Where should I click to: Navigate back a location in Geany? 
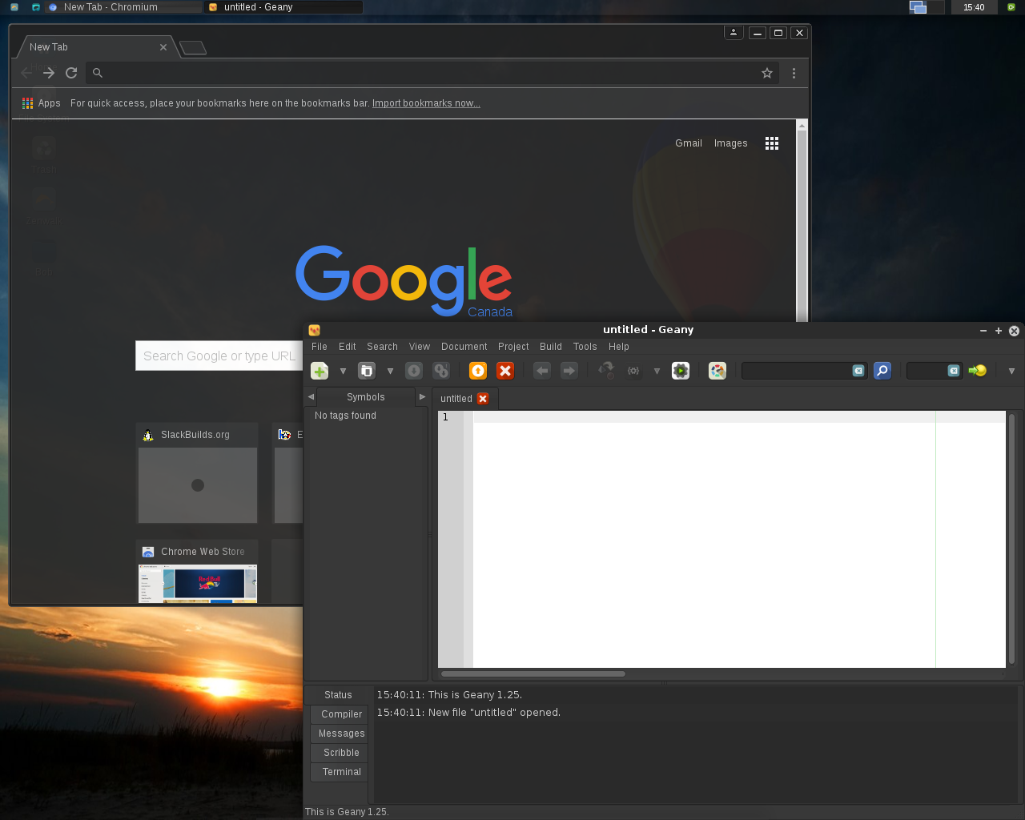point(542,371)
